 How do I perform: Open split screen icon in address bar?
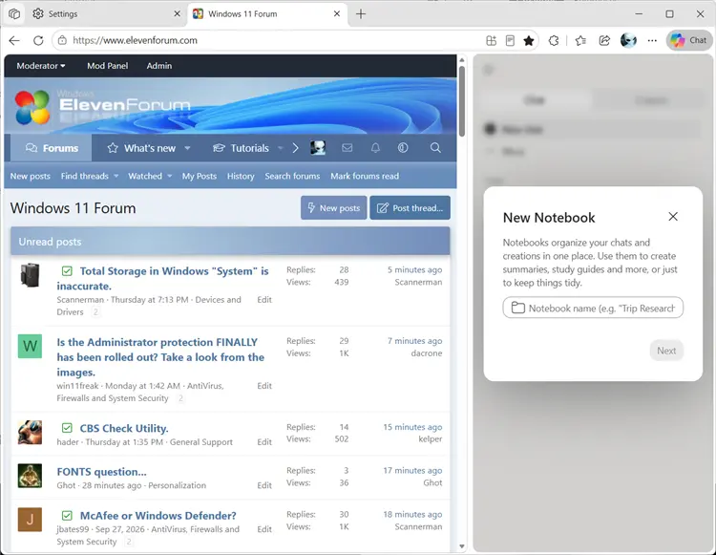492,41
